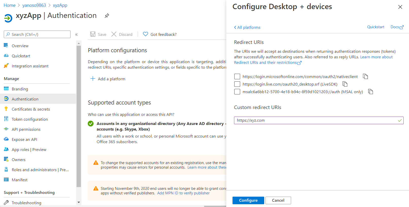This screenshot has width=409, height=207.
Task: Check the nativeclient redirect URI box
Action: (x=237, y=76)
